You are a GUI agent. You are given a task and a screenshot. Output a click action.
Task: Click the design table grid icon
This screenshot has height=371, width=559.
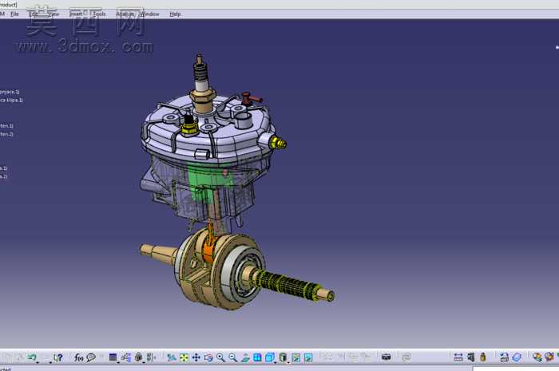pos(113,357)
